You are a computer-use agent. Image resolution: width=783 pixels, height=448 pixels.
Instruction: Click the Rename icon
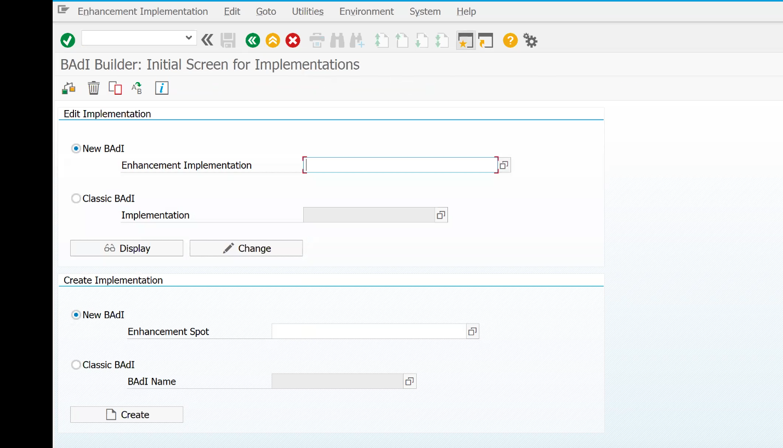137,88
